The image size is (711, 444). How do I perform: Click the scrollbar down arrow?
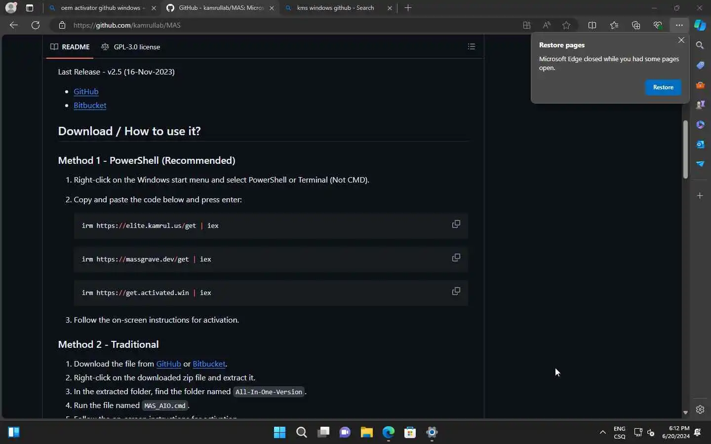(x=685, y=412)
